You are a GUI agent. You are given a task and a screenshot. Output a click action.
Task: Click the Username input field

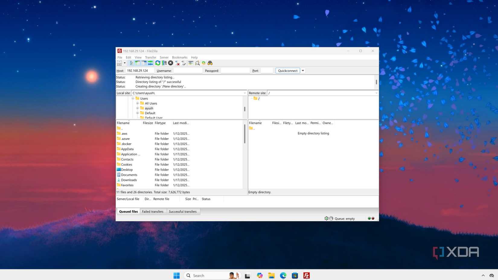coord(188,71)
